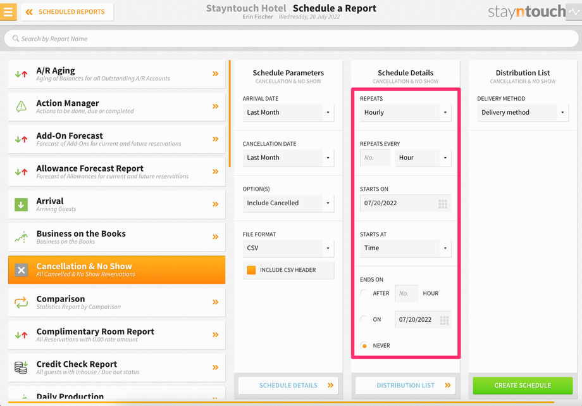Click the Repeats Every number field
The width and height of the screenshot is (582, 406).
[375, 158]
